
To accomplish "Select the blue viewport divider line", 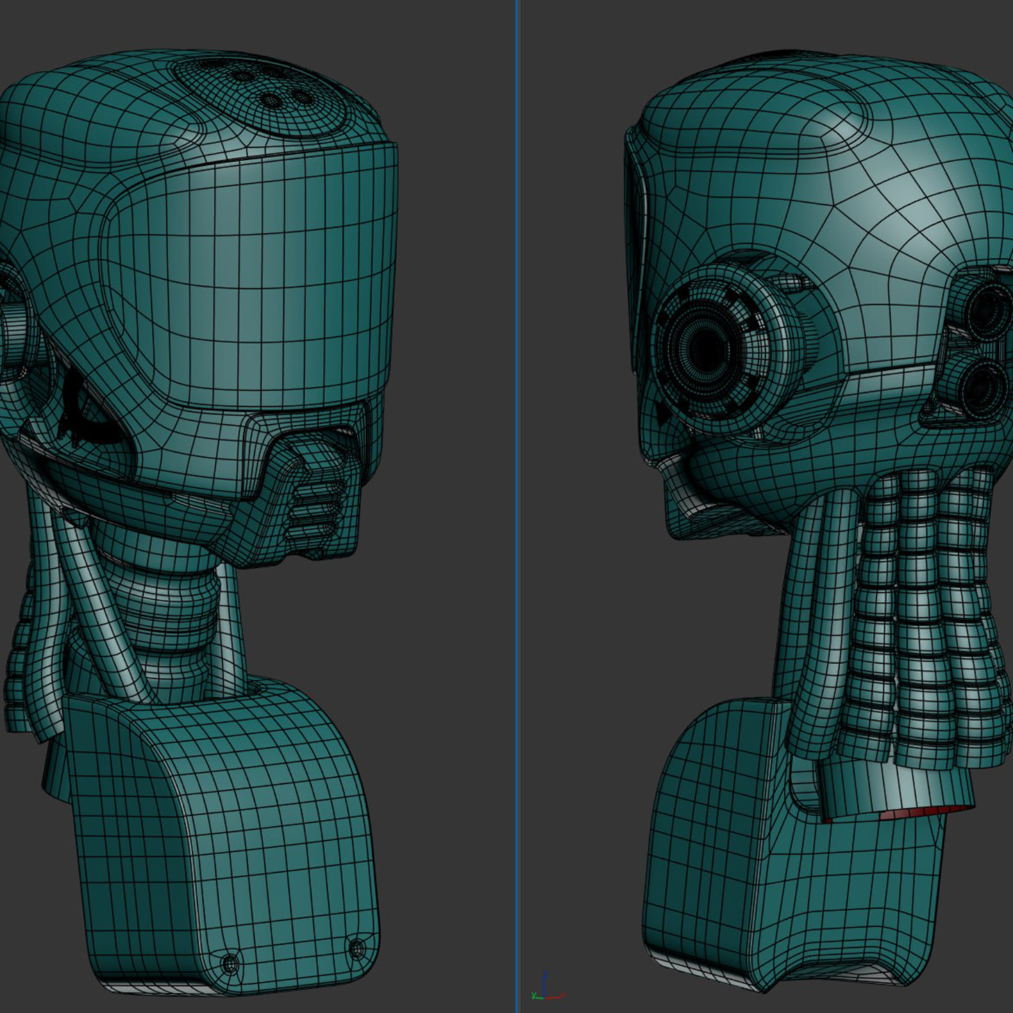I will 517,507.
